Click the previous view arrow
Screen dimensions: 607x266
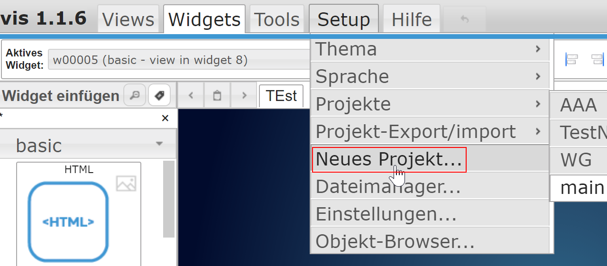191,95
